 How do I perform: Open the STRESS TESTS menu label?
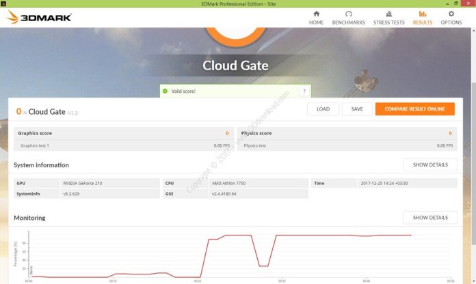[389, 23]
